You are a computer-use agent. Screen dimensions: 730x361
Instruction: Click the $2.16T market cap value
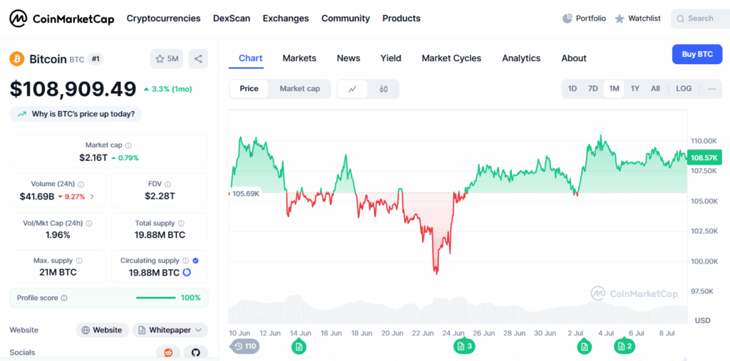tap(93, 157)
